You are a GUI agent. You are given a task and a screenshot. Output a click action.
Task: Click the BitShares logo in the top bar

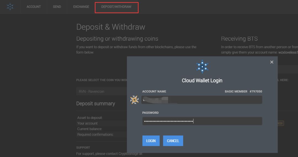click(x=10, y=7)
